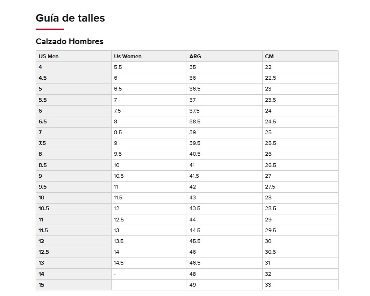Click the 'Guía de talles' heading
The image size is (370, 296).
click(x=70, y=18)
